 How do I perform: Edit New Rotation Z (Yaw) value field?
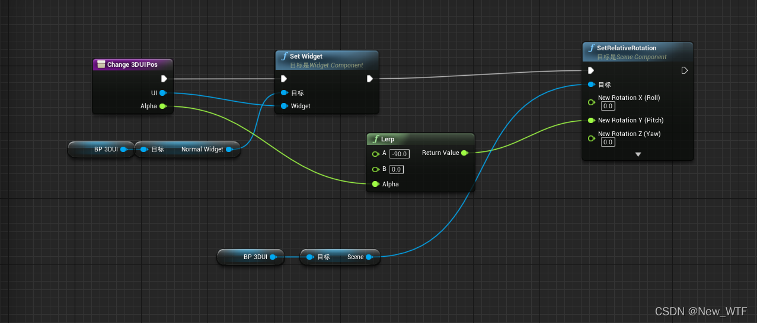coord(608,142)
